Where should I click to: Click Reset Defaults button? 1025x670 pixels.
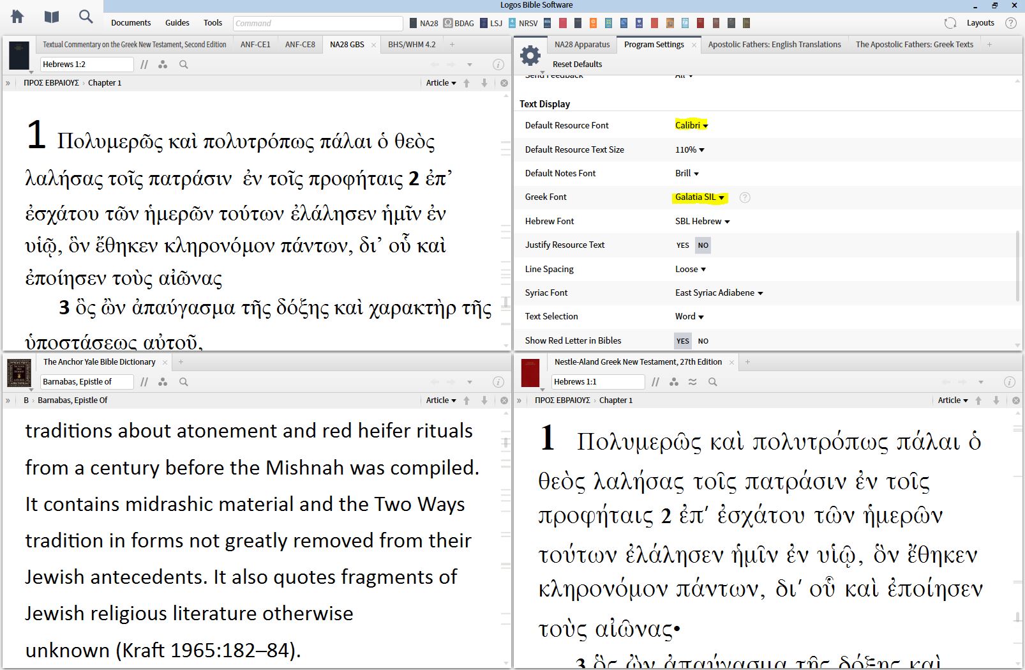click(x=577, y=65)
